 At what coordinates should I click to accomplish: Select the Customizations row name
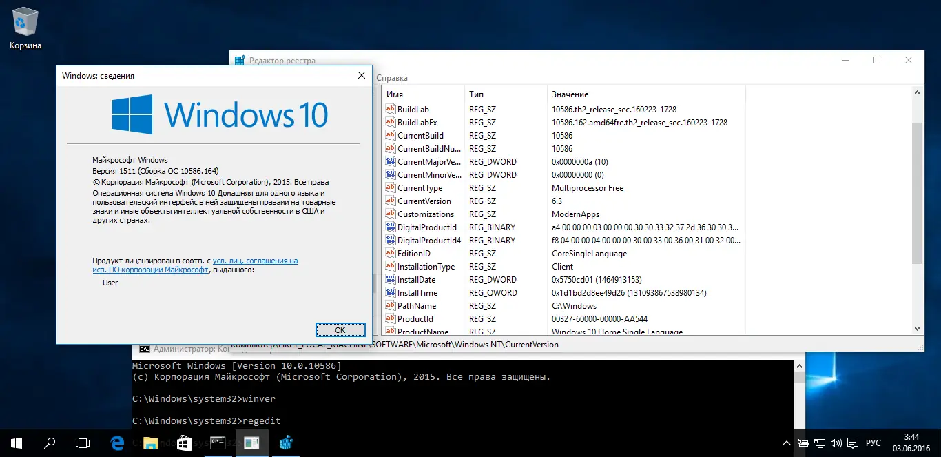click(426, 214)
